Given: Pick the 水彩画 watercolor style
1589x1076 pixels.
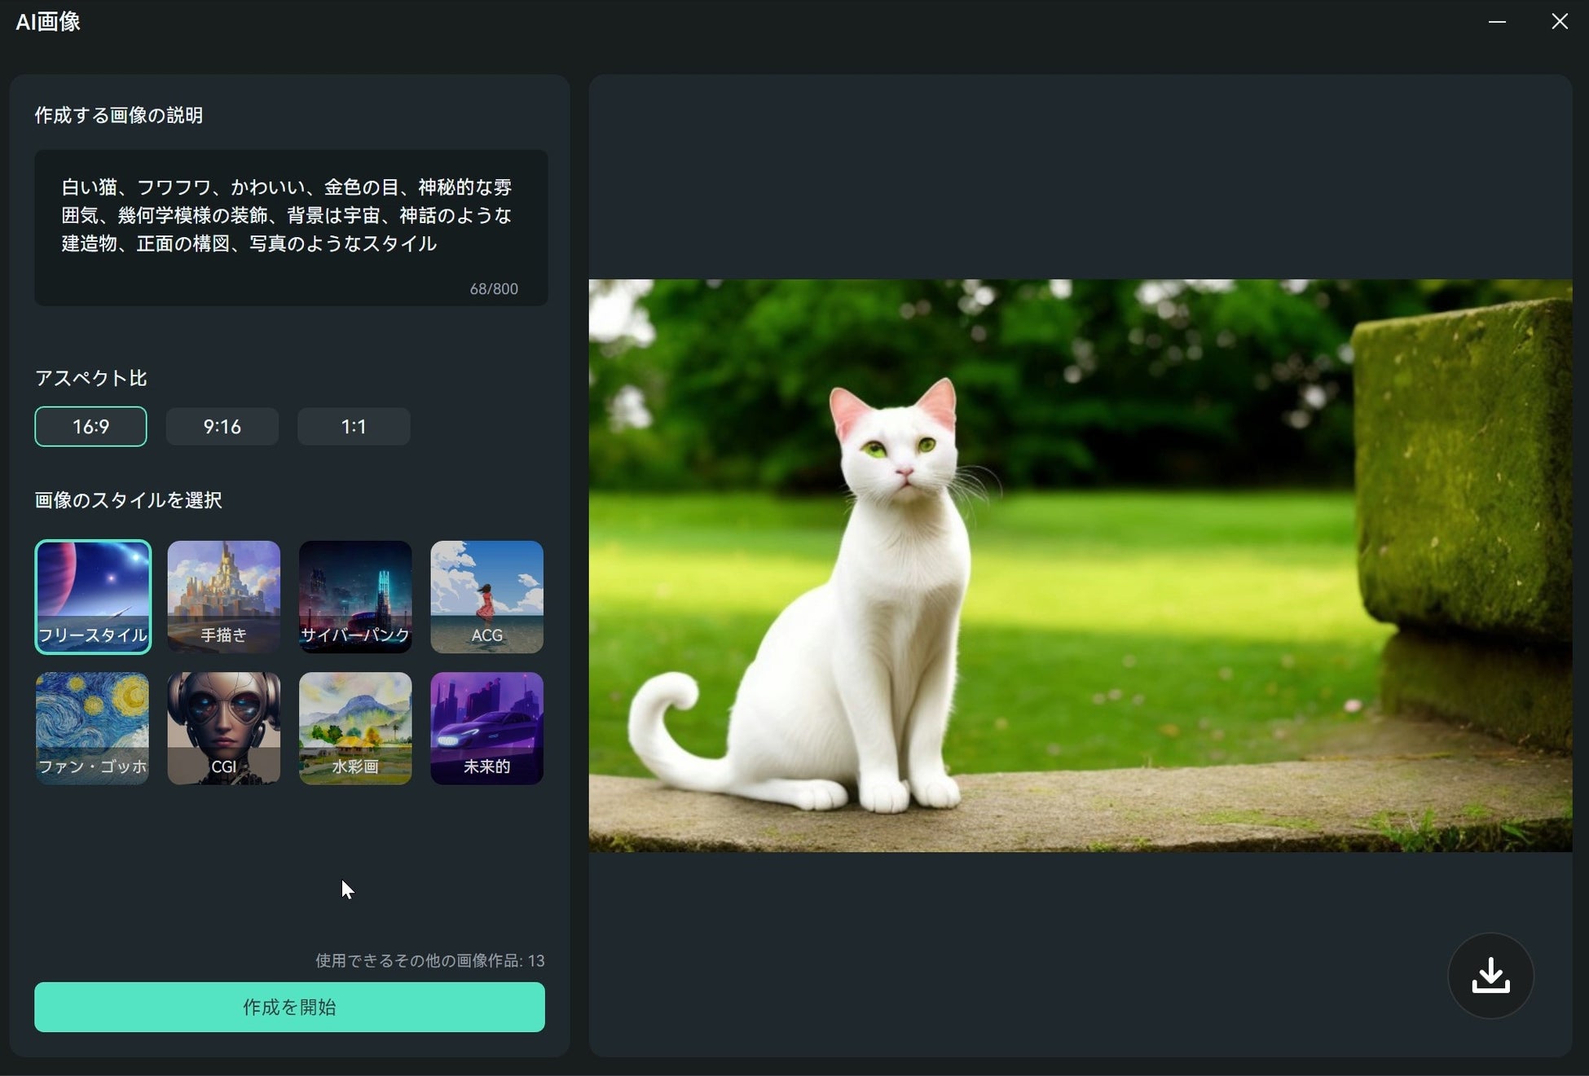Looking at the screenshot, I should (x=355, y=727).
